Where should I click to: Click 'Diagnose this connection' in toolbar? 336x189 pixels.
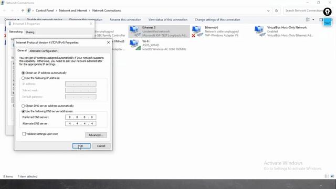click(86, 20)
